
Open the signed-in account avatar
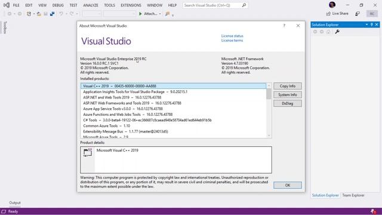(332, 5)
